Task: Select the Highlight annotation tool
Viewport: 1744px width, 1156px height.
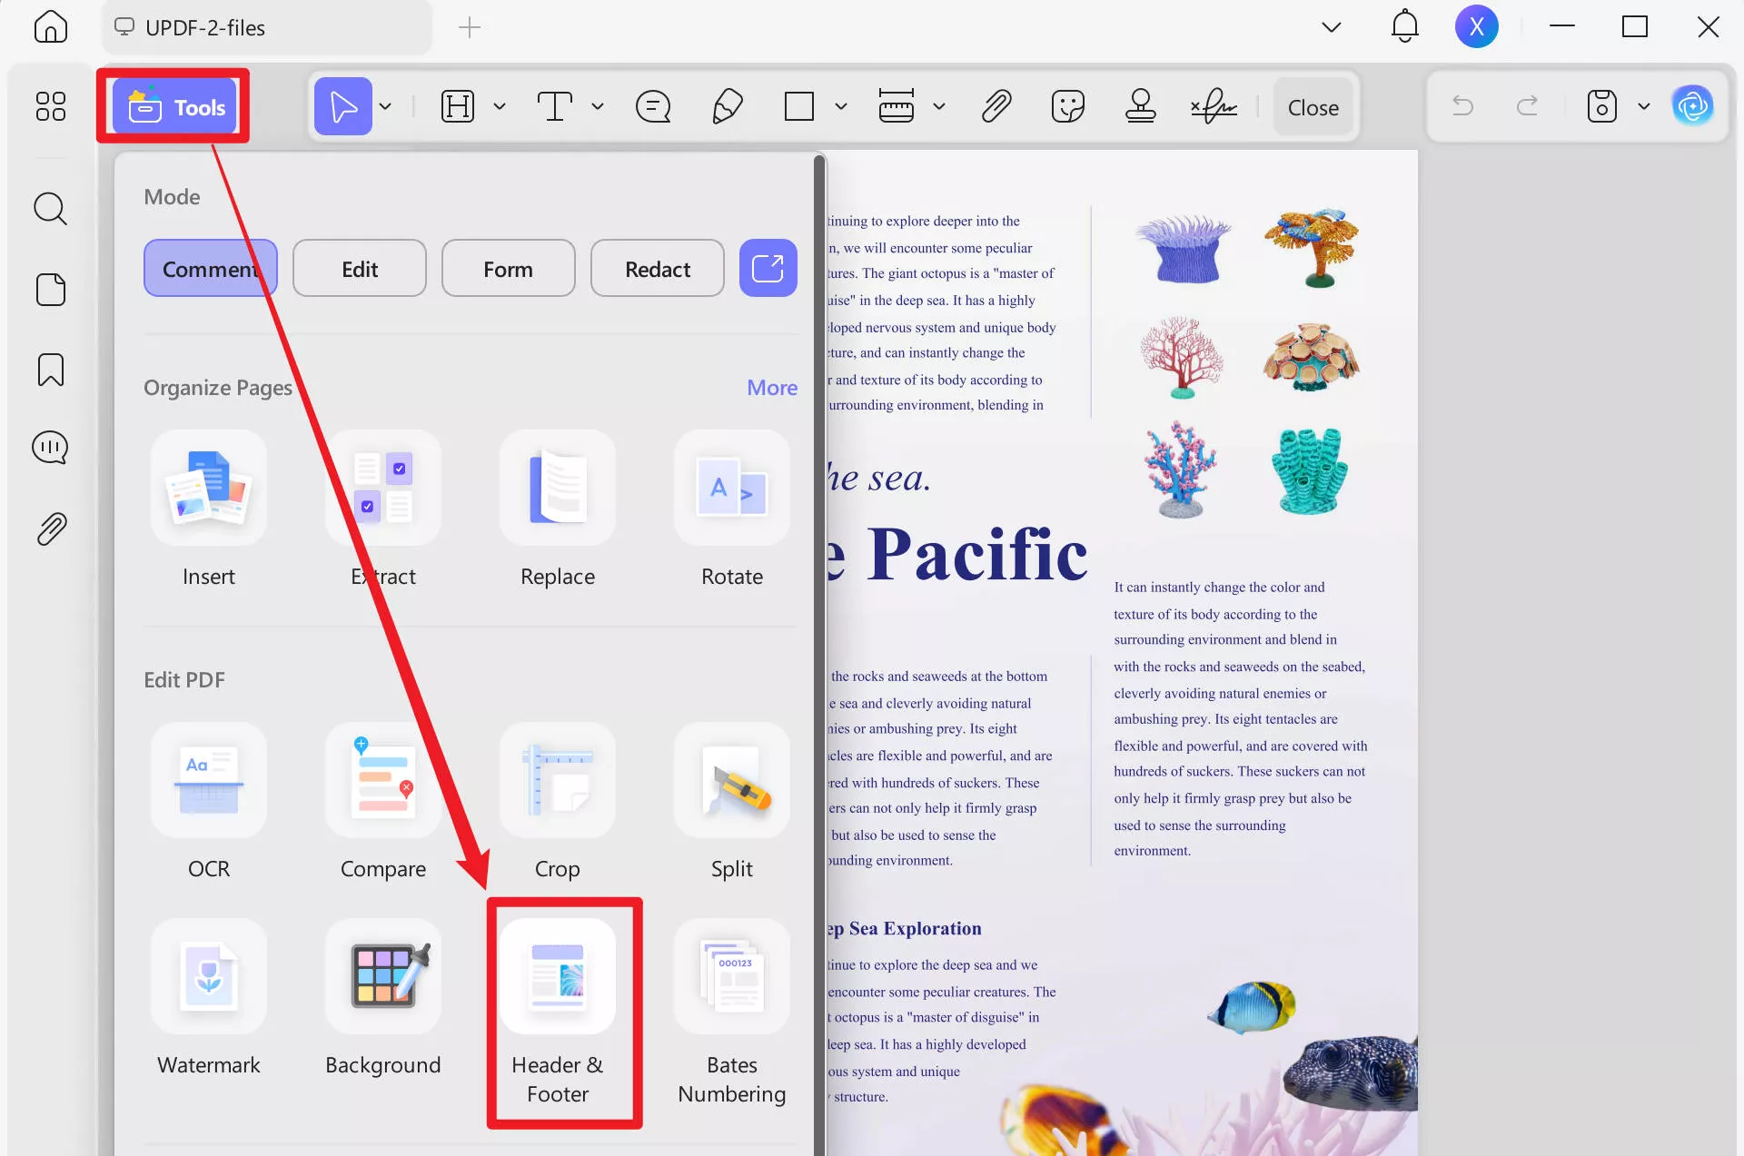Action: click(457, 106)
